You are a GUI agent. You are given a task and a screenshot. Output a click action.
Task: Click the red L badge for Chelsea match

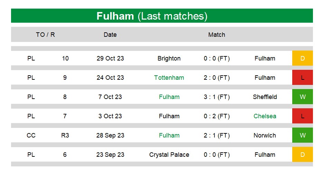point(302,116)
